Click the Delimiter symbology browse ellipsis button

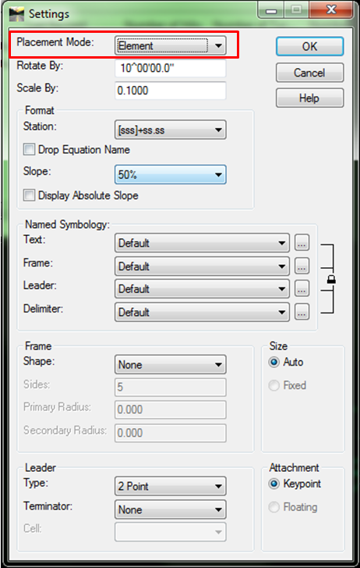click(x=302, y=312)
